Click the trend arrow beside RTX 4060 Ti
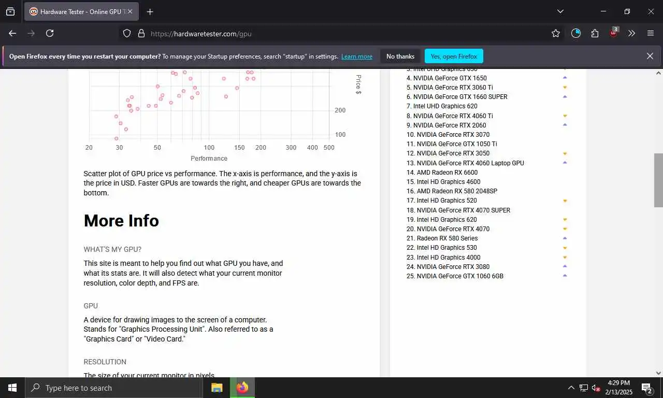The width and height of the screenshot is (663, 398). (565, 116)
